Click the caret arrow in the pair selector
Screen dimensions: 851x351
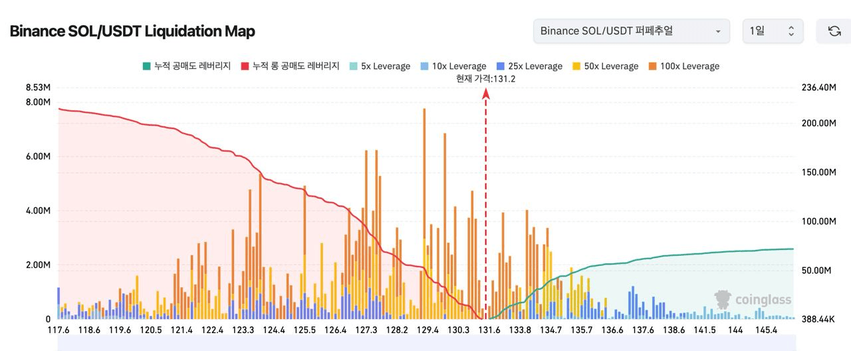[x=717, y=31]
